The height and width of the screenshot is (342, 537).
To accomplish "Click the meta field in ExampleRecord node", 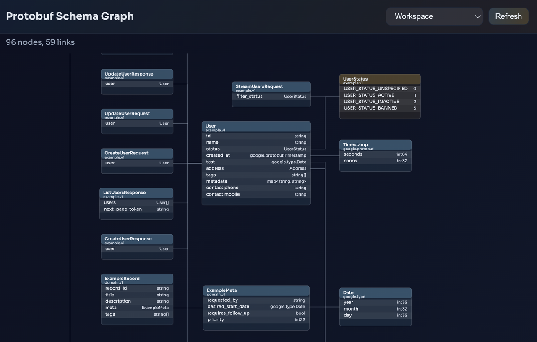I will tap(137, 307).
